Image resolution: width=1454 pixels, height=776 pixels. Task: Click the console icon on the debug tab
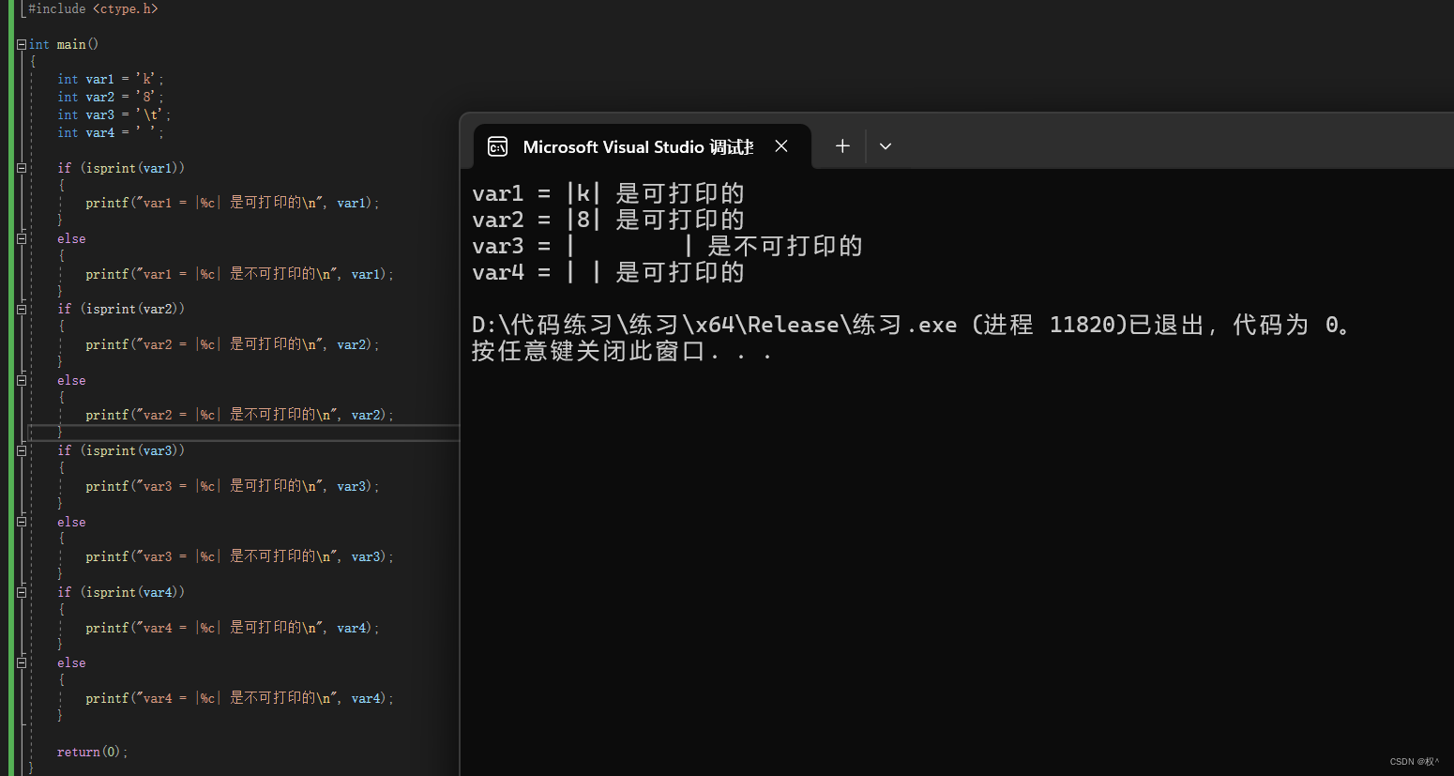coord(498,146)
